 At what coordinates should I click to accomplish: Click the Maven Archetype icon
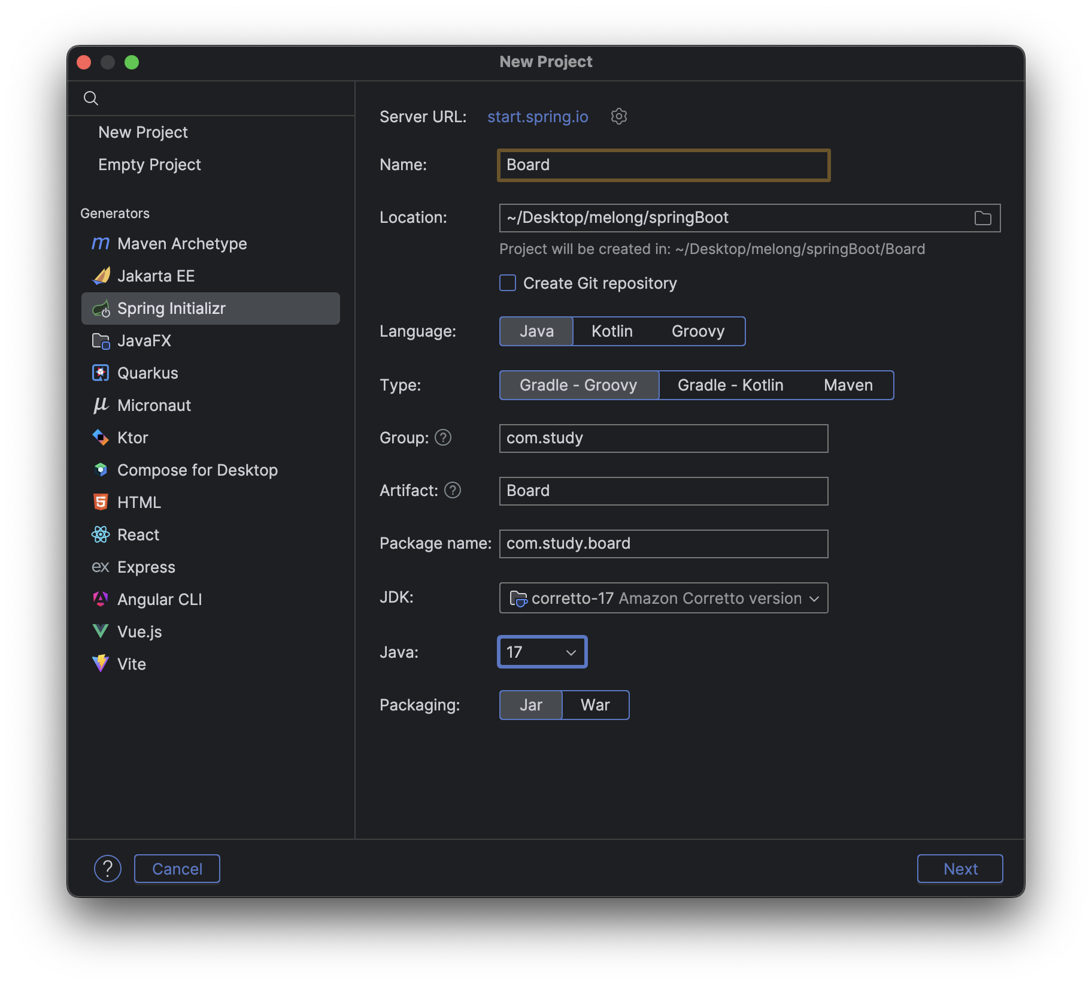click(101, 243)
